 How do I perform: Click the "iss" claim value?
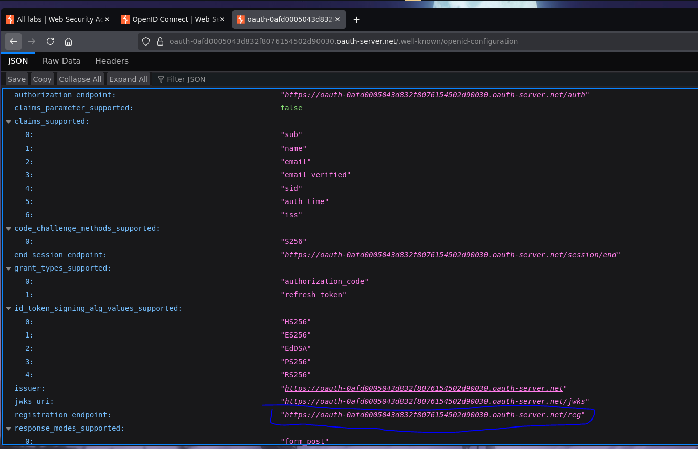pyautogui.click(x=291, y=215)
